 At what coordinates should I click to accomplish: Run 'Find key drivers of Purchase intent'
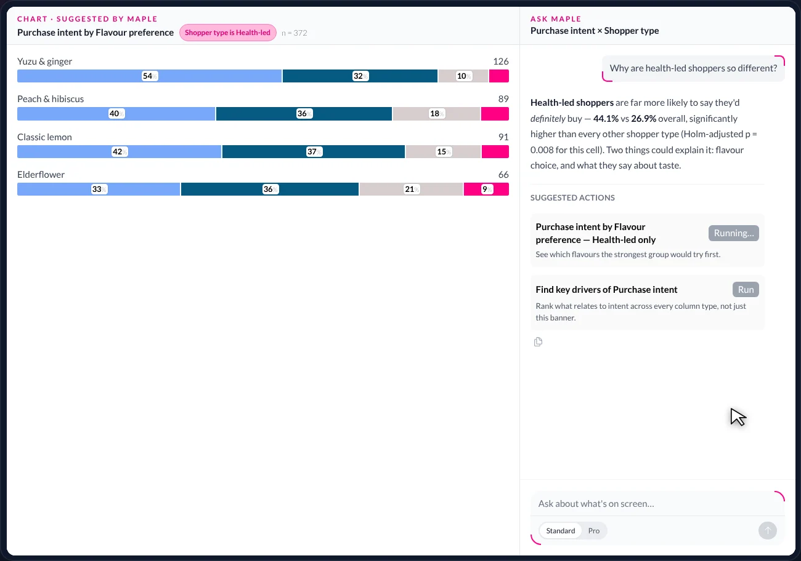tap(746, 290)
